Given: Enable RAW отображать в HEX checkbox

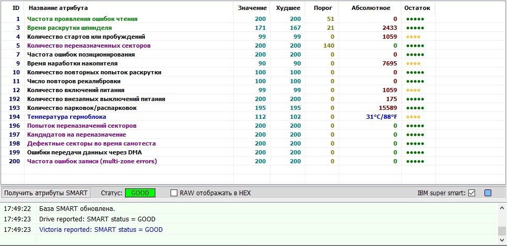Looking at the screenshot, I should (x=175, y=193).
